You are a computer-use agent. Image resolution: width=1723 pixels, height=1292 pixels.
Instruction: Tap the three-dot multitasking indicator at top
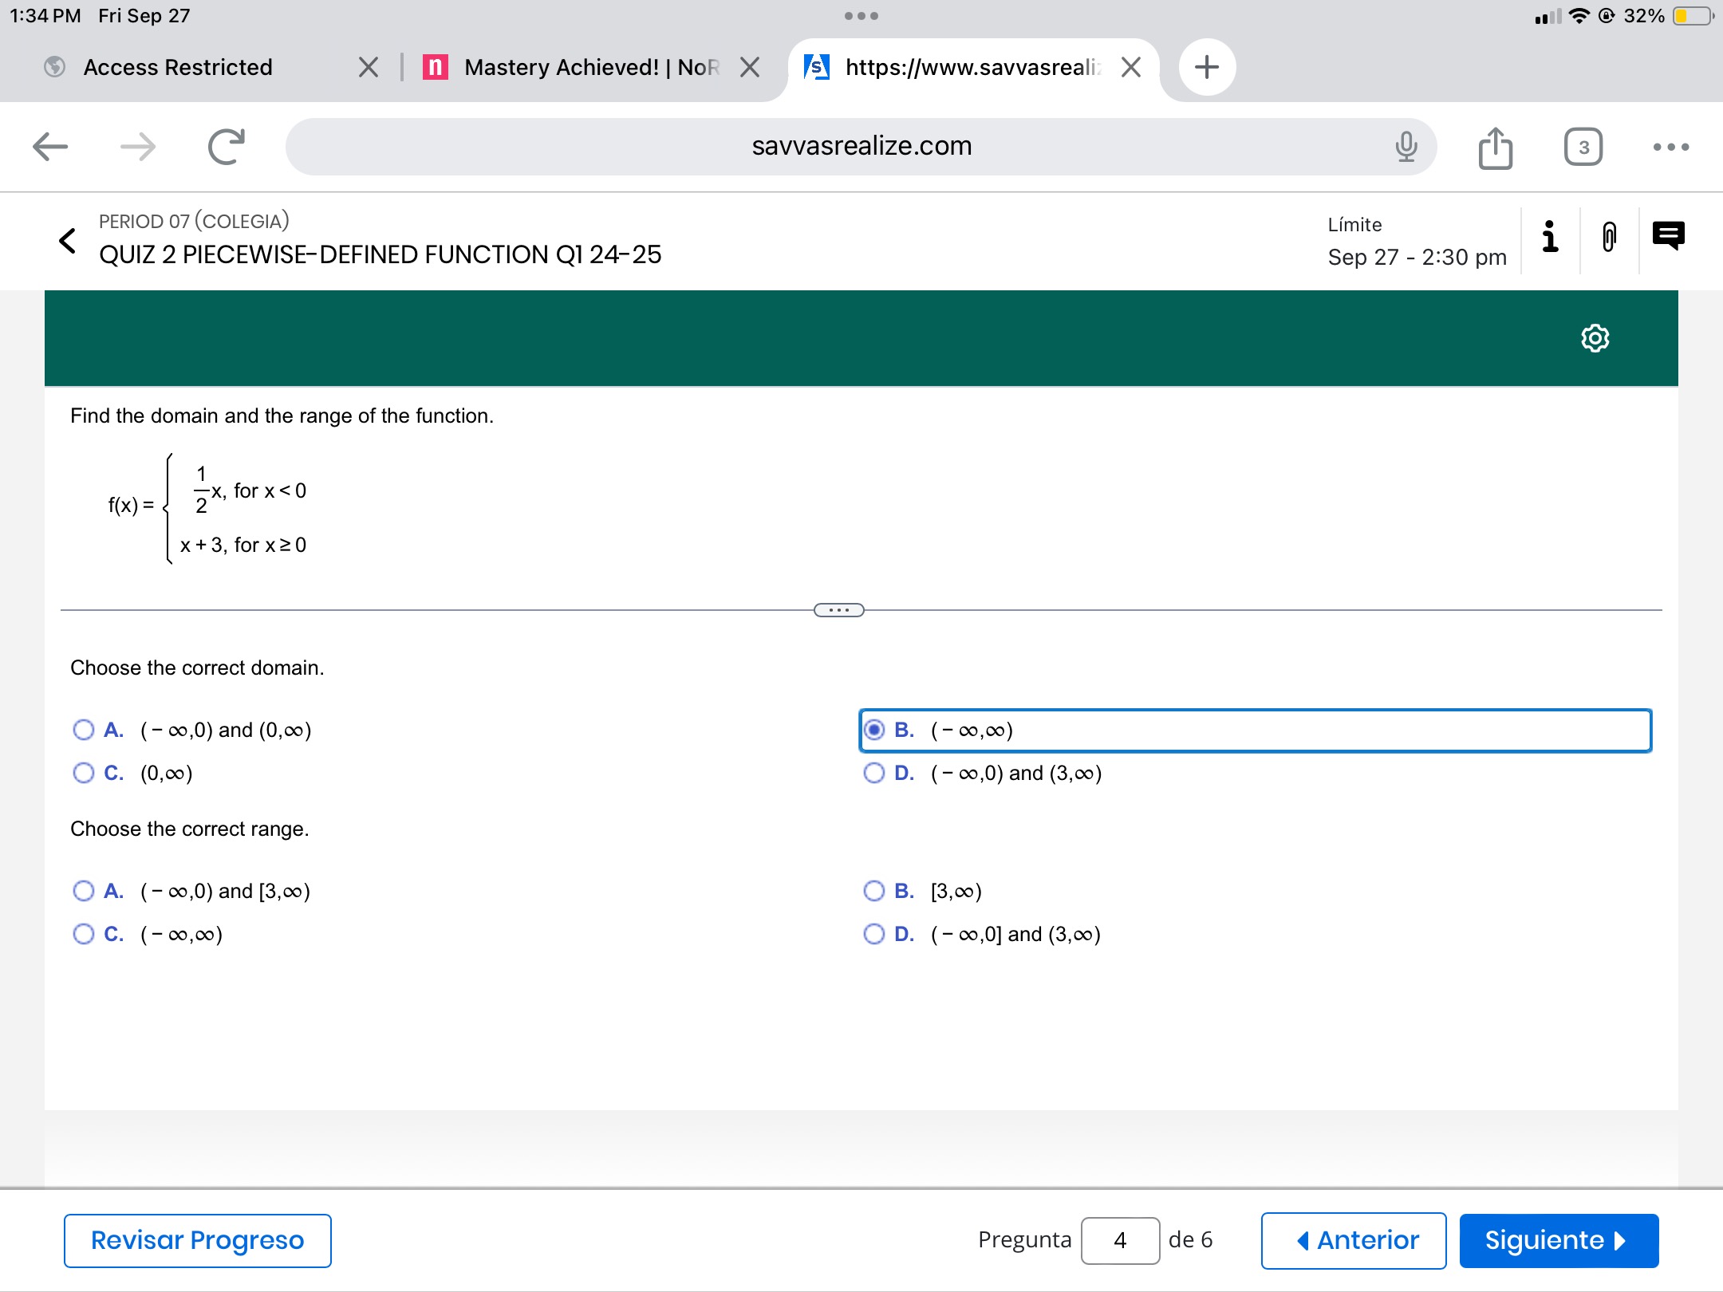(x=861, y=16)
